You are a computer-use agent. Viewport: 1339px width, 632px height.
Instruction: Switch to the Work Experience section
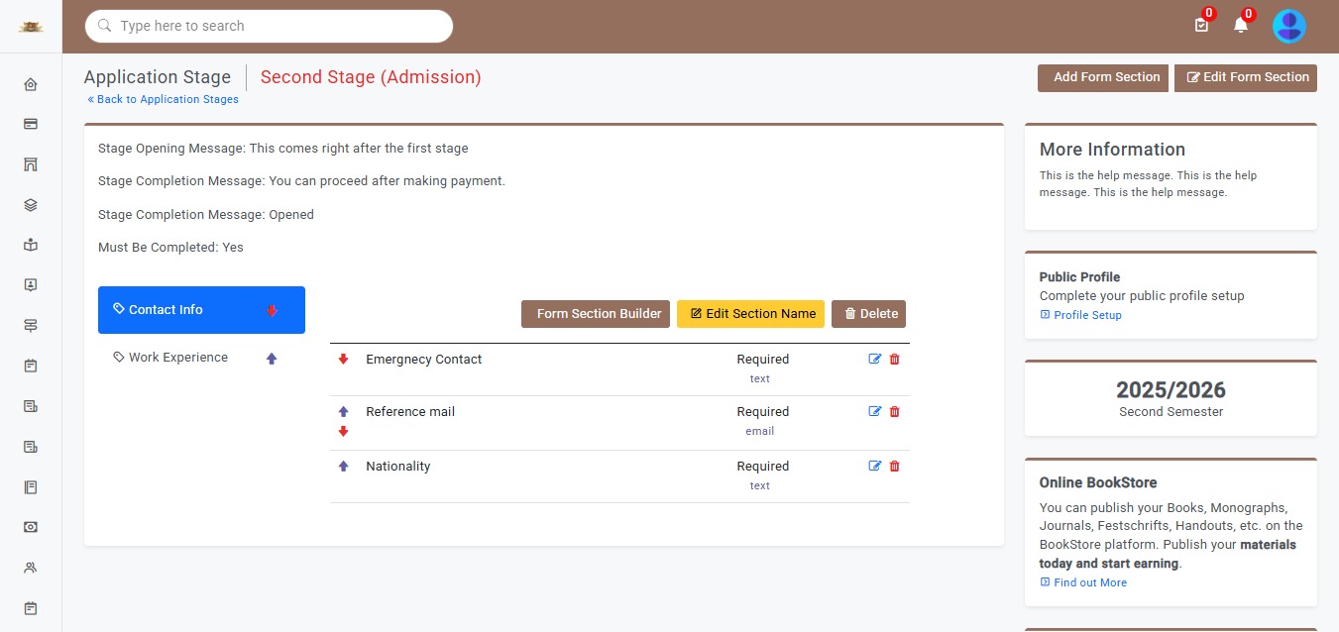tap(177, 358)
